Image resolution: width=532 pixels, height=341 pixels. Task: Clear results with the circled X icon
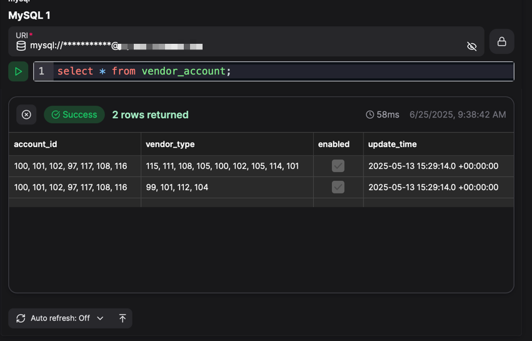pos(26,115)
